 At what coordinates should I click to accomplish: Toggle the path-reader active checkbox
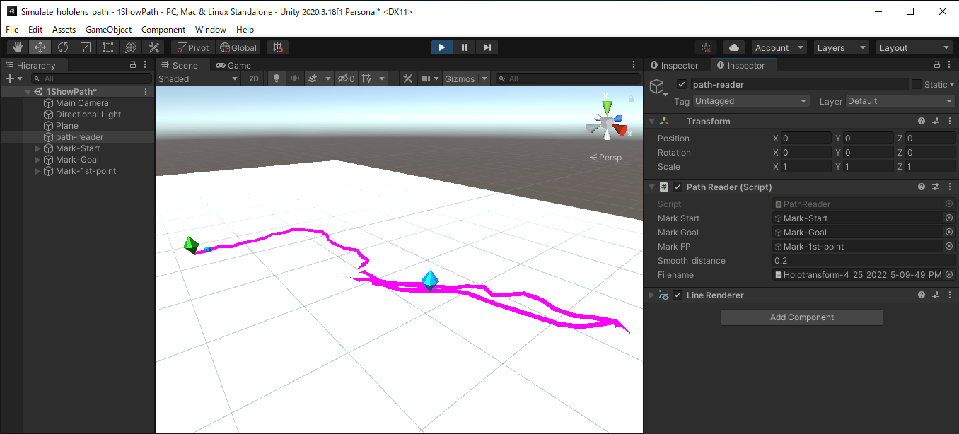(682, 84)
